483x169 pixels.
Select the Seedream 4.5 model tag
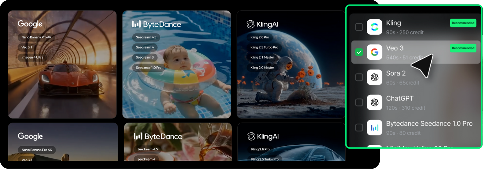coord(146,37)
